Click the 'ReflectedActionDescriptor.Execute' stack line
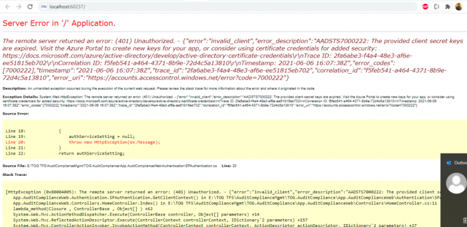 tap(160, 220)
